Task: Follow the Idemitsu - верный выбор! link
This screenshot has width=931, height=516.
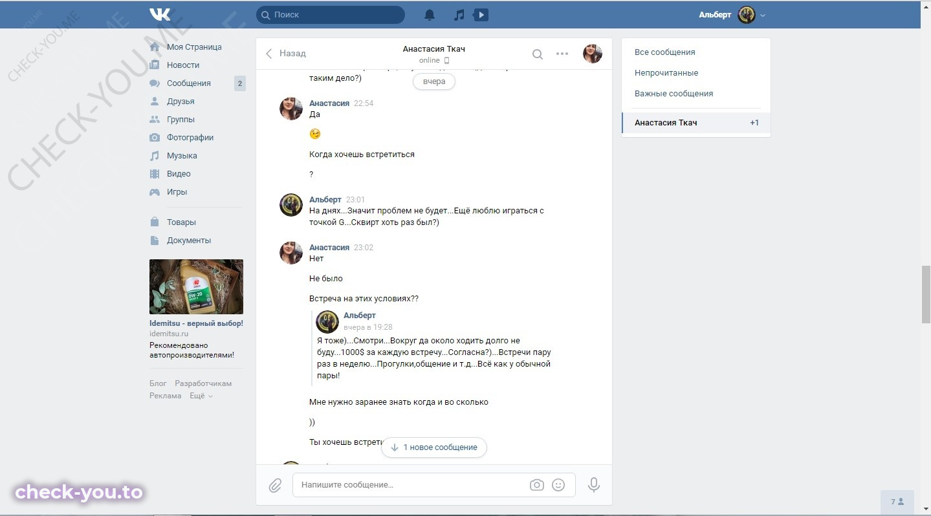Action: click(196, 323)
